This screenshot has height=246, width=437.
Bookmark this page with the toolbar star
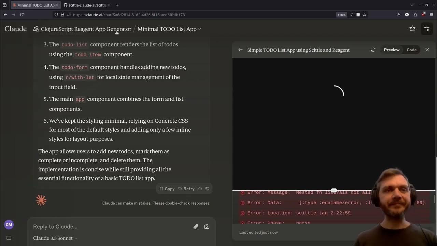[364, 15]
